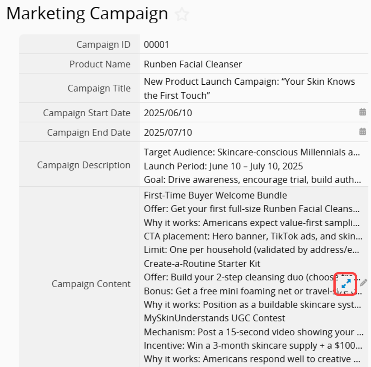Click the First-Time Buyer Welcome Bundle line

[215, 195]
